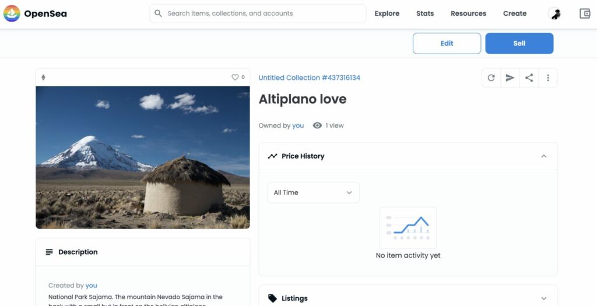Click the share icon
This screenshot has height=306, width=597.
(529, 78)
